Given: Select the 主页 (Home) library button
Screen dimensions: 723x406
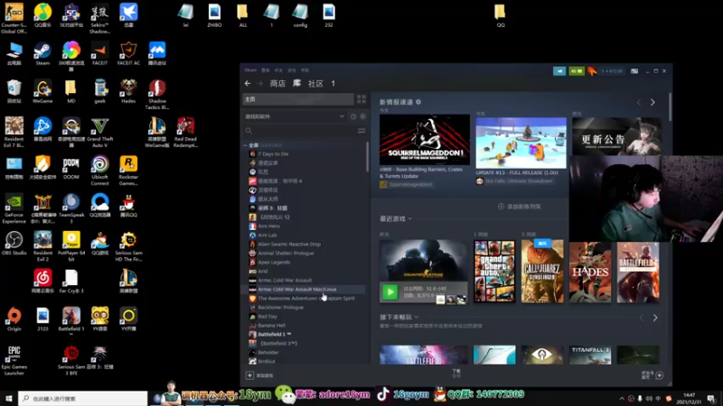Looking at the screenshot, I should click(x=298, y=99).
